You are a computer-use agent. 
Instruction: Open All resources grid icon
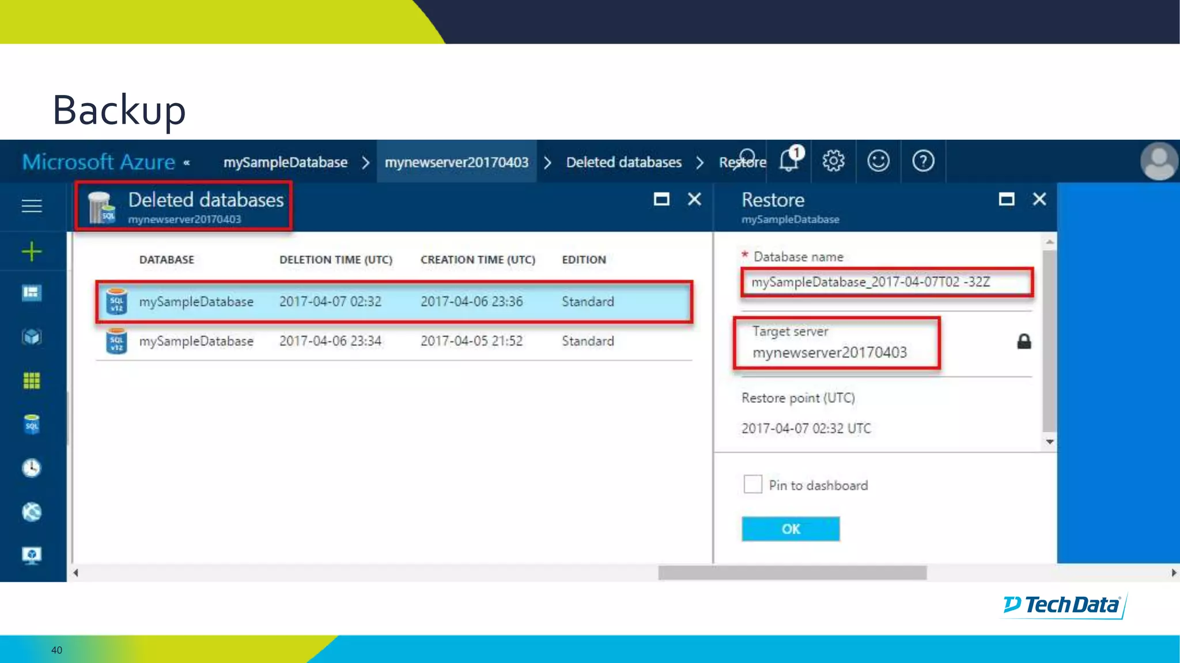click(32, 380)
